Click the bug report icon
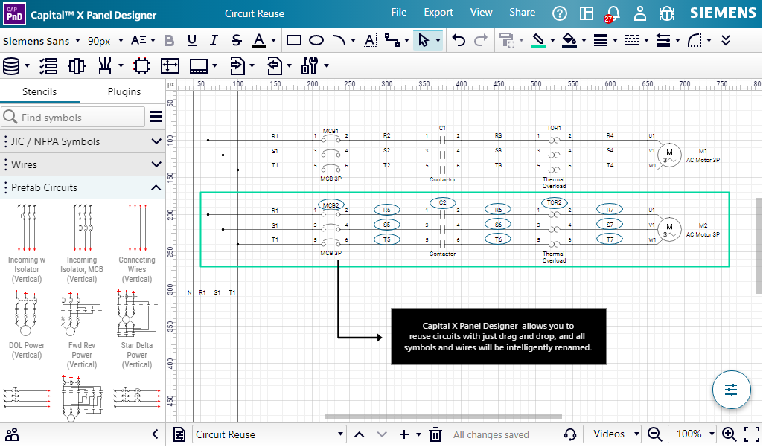 point(667,13)
